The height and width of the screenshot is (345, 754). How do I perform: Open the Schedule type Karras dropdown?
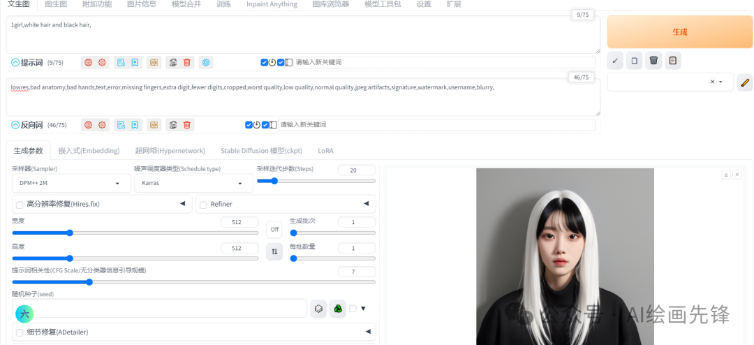[194, 184]
